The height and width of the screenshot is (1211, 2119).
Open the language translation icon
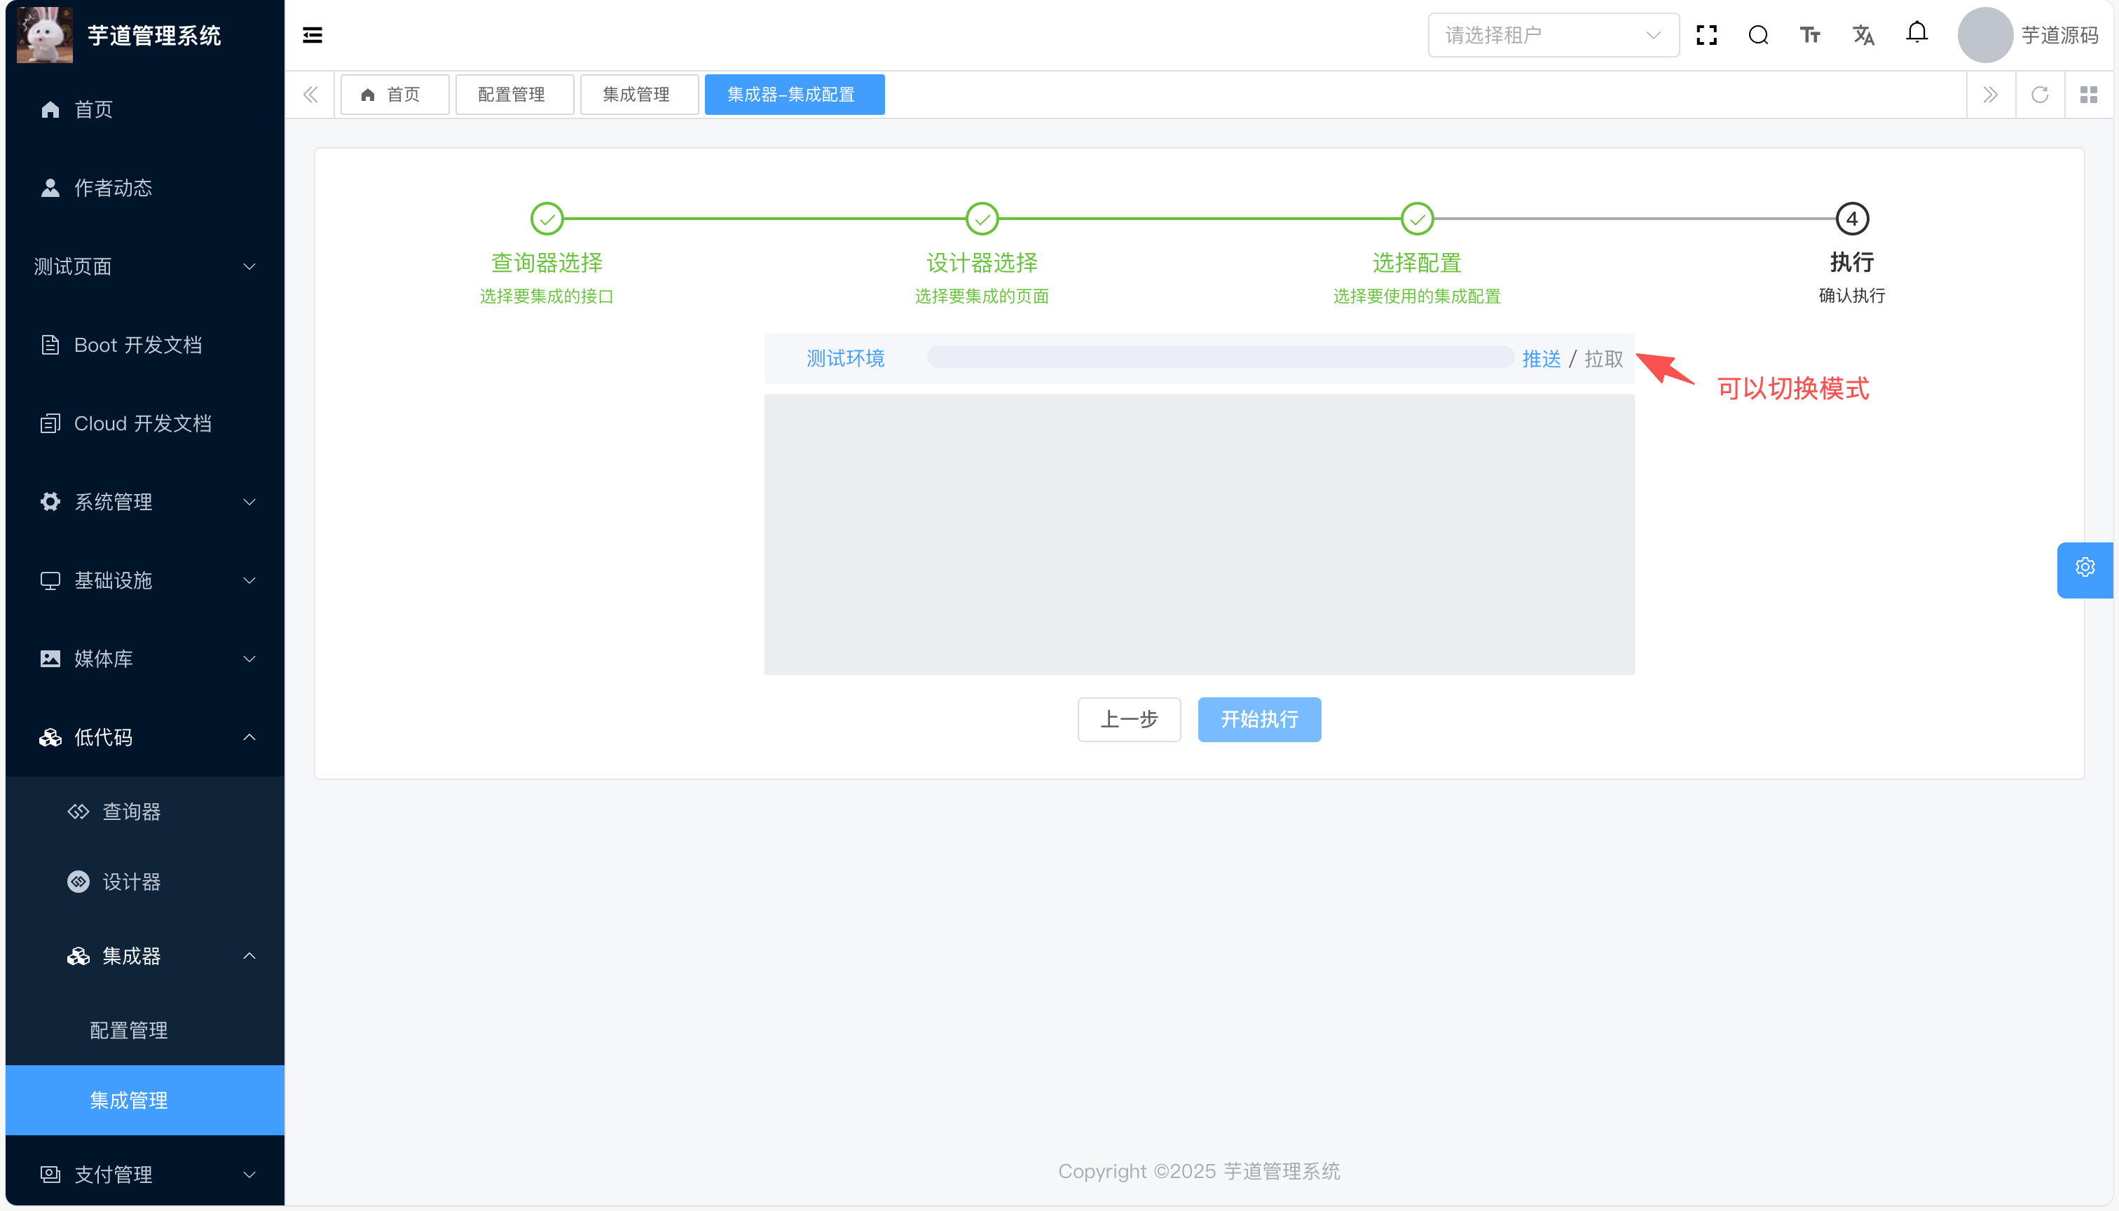click(1863, 35)
